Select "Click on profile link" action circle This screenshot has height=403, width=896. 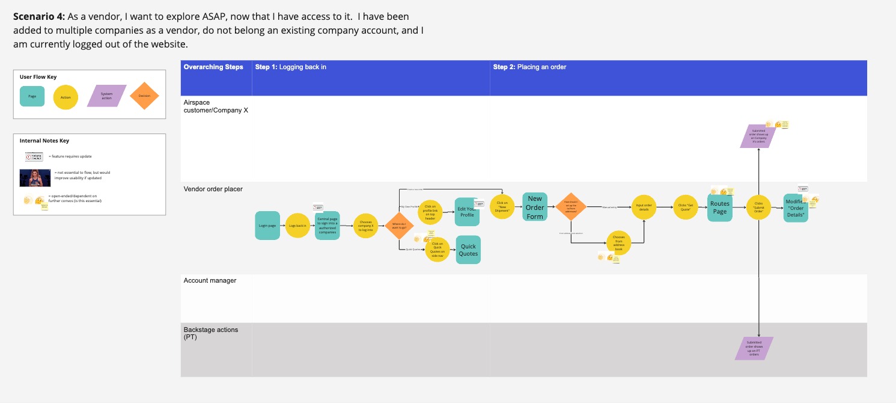click(x=430, y=213)
